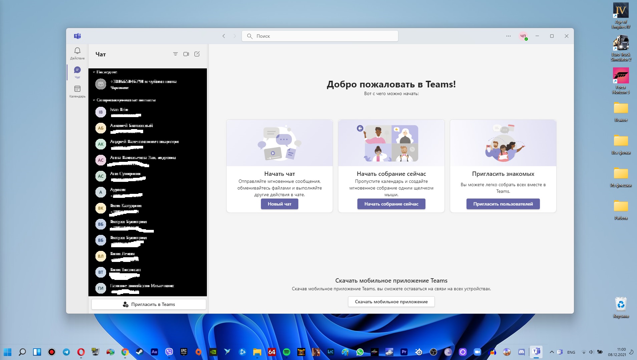Click the Скачать мобильное приложение button
Image resolution: width=637 pixels, height=360 pixels.
click(391, 302)
